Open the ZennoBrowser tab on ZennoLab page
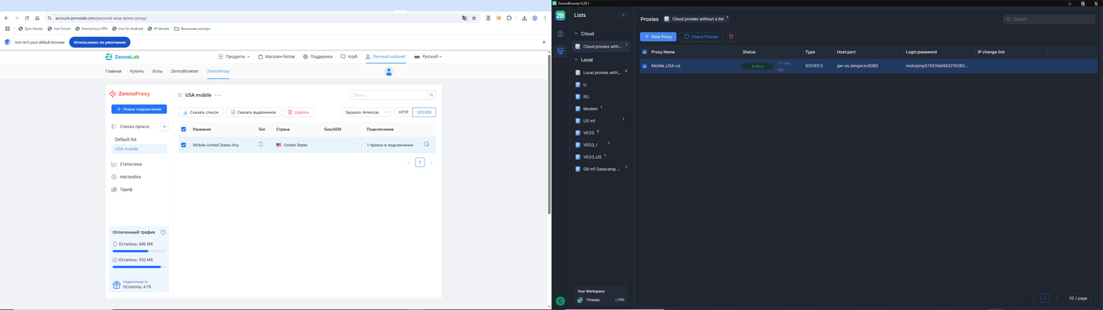This screenshot has width=1103, height=310. click(x=184, y=71)
